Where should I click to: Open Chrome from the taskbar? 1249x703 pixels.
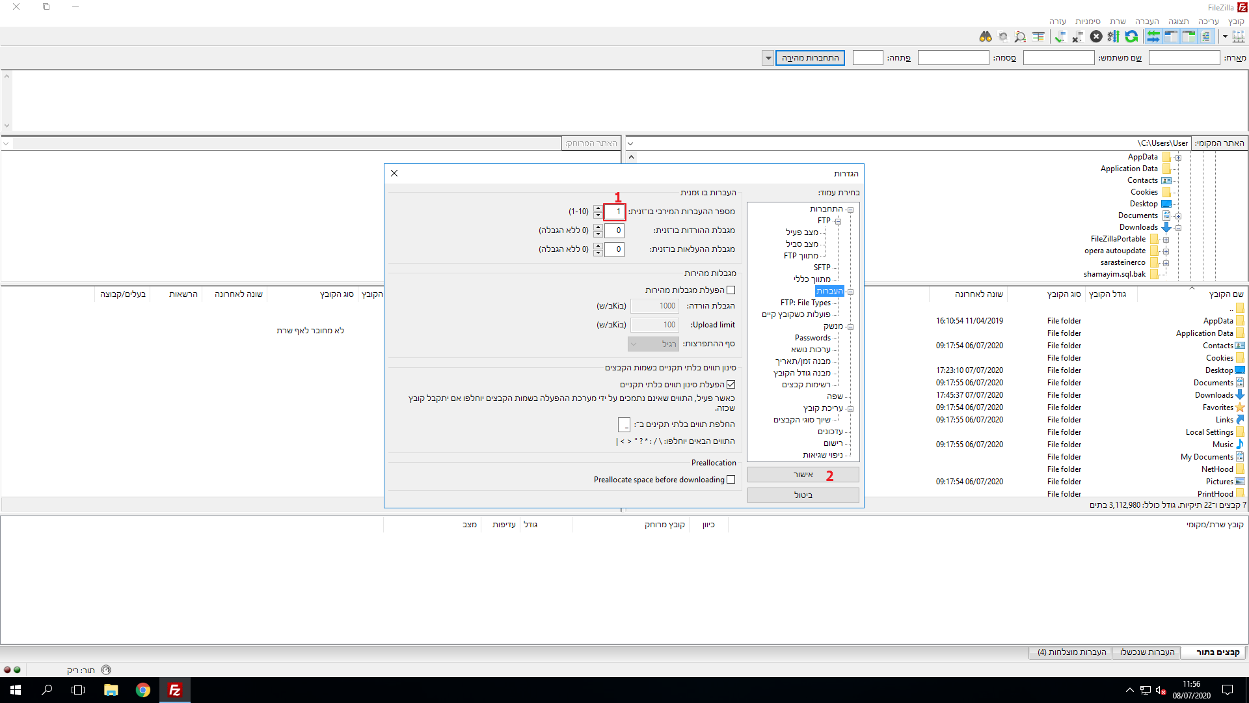coord(143,690)
